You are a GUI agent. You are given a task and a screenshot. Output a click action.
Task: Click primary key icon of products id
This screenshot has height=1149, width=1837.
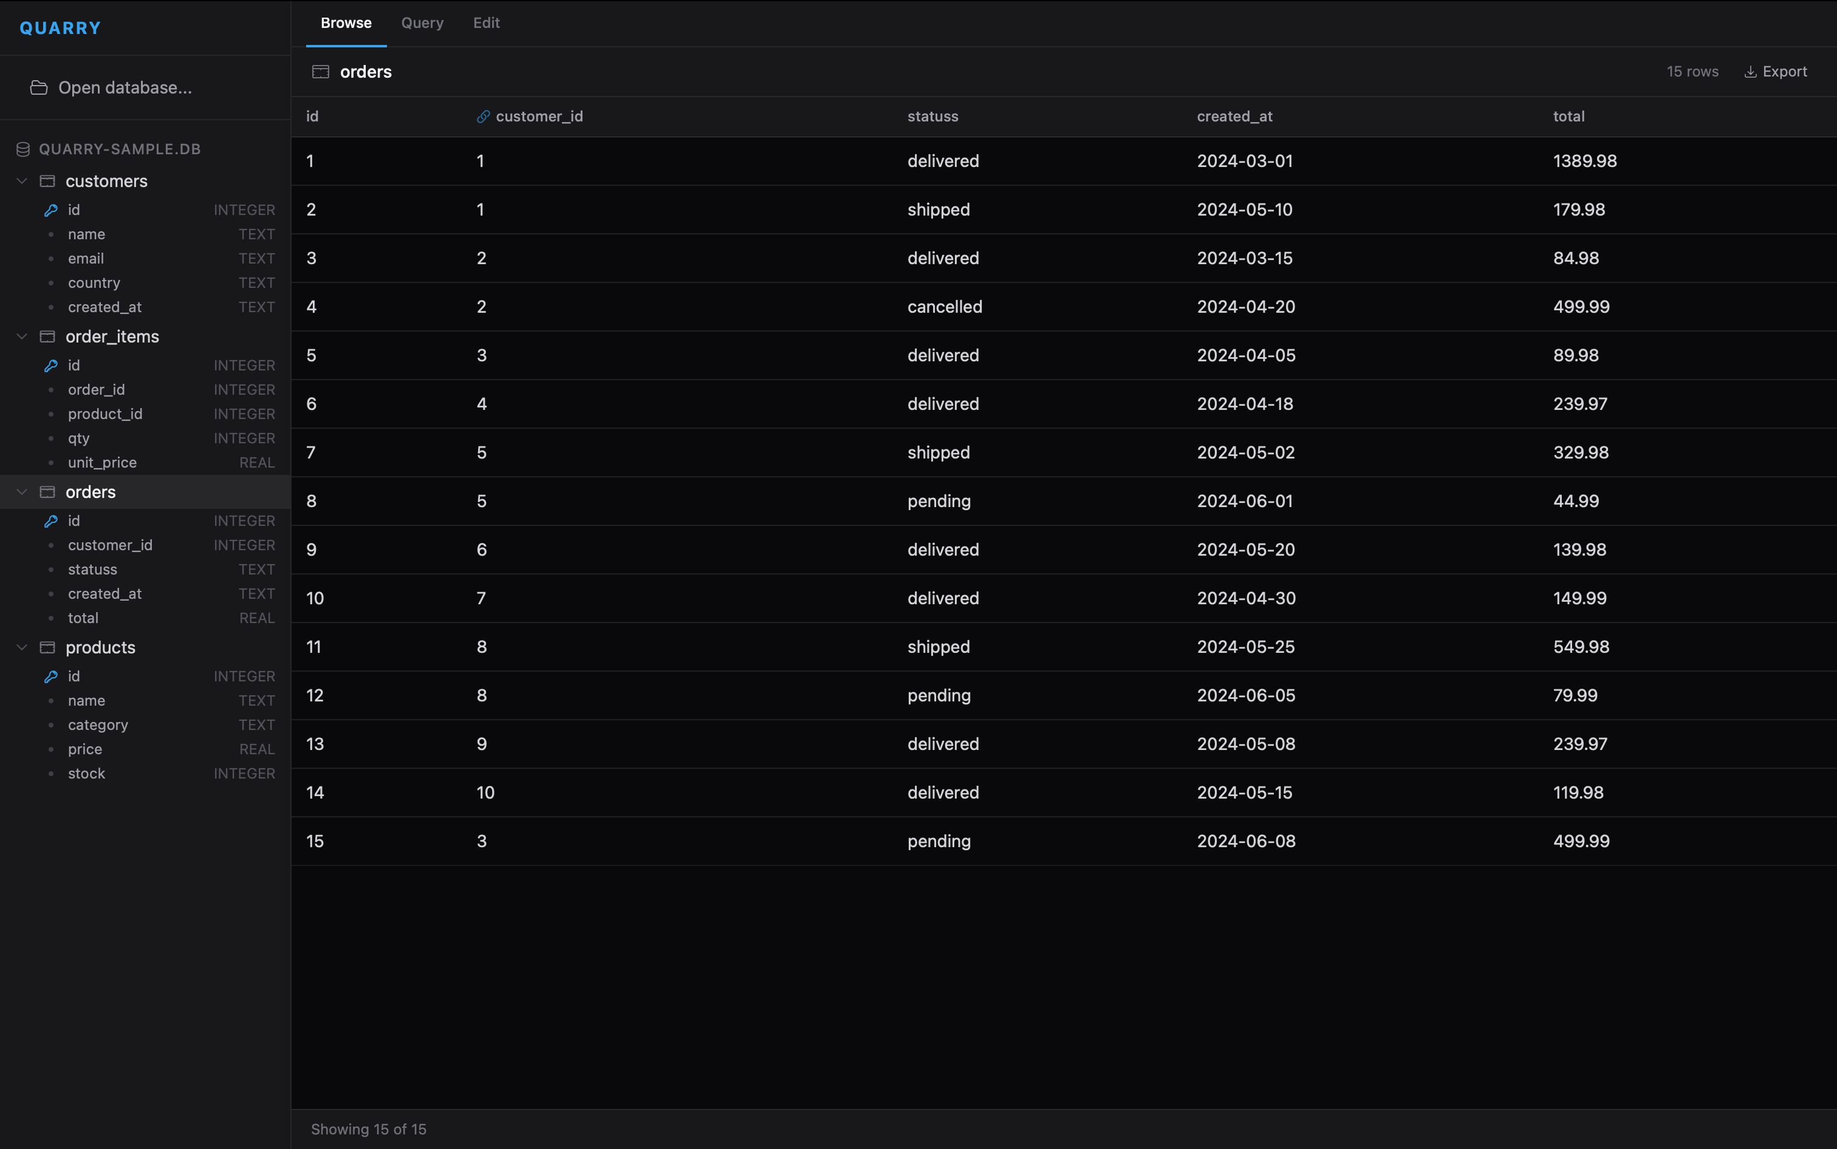51,677
